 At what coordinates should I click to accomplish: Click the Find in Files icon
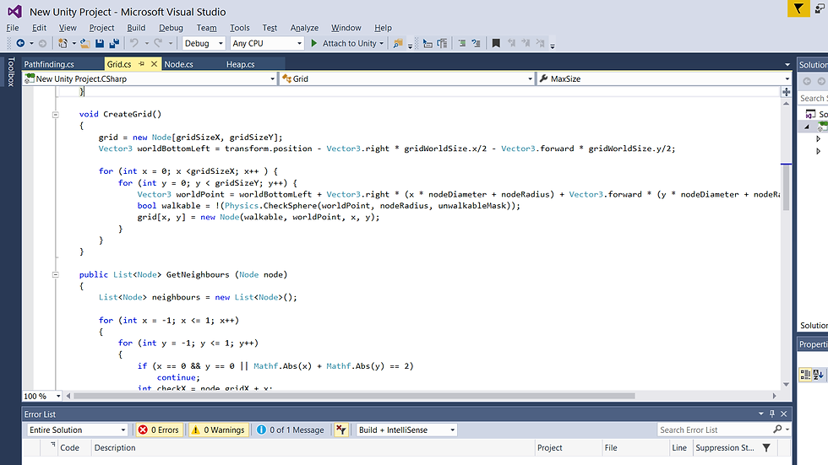(x=398, y=43)
